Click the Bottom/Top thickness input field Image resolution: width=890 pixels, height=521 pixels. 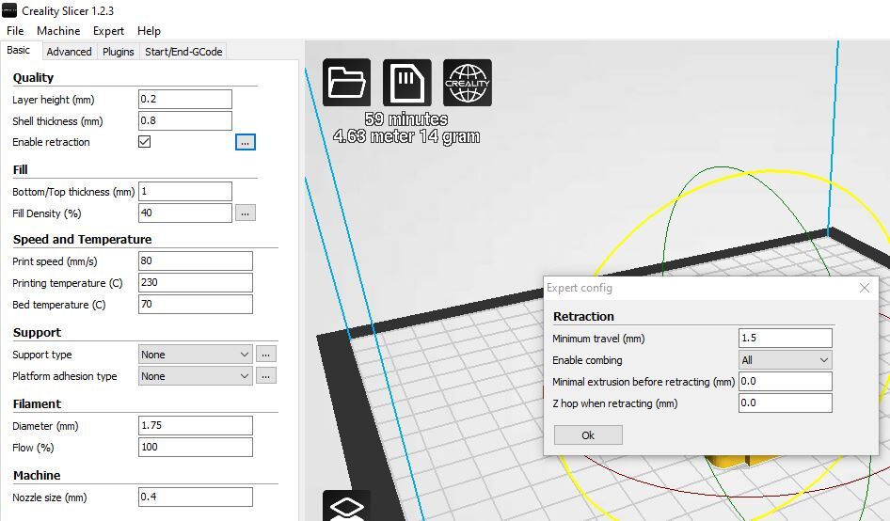[185, 191]
